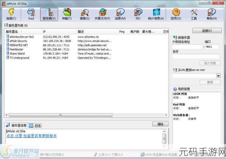Sort by the user count column header
This screenshot has height=159, width=226.
134,32
